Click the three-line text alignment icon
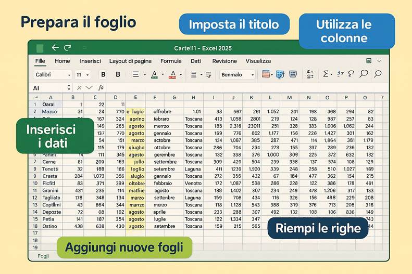This screenshot has width=412, height=274. [135, 75]
